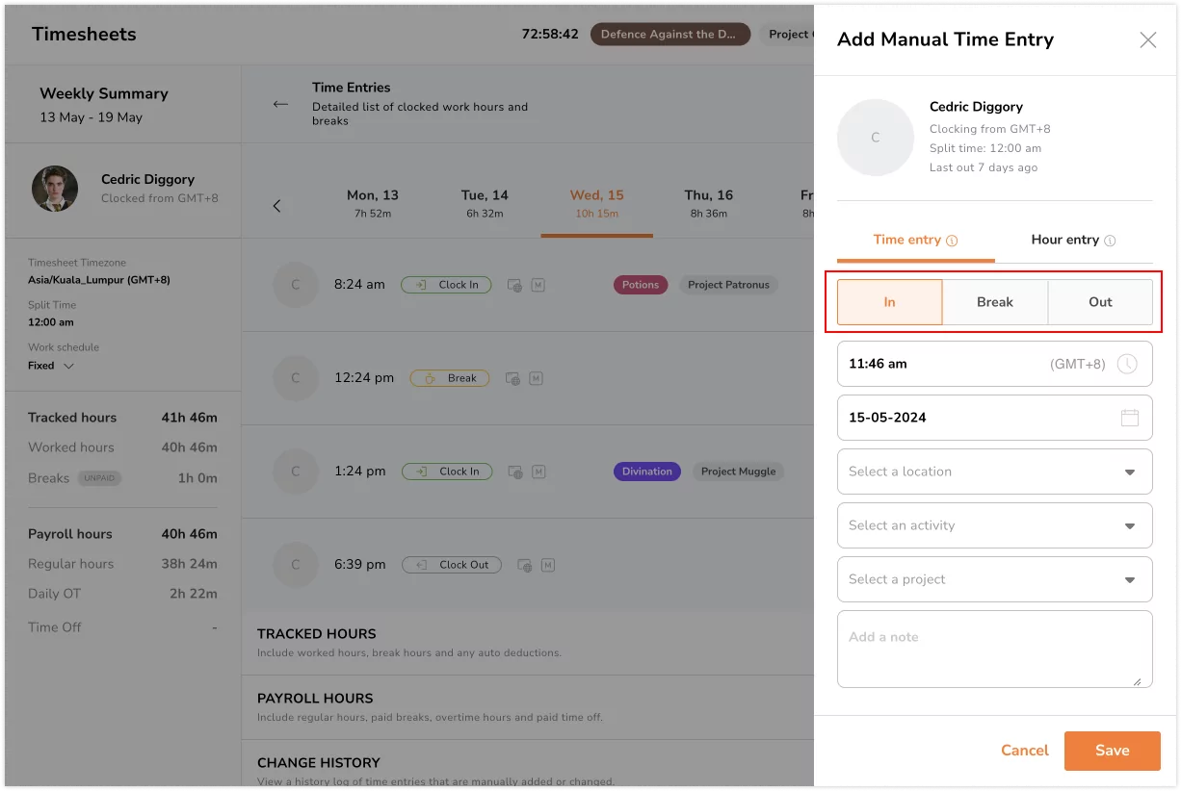Click the Potions activity tag
Viewport: 1181px width, 791px height.
click(x=641, y=285)
